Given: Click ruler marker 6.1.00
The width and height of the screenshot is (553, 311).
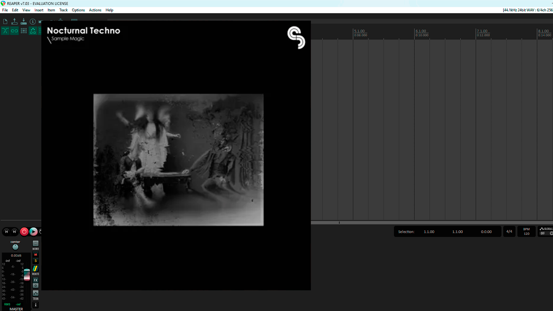Looking at the screenshot, I should click(421, 31).
